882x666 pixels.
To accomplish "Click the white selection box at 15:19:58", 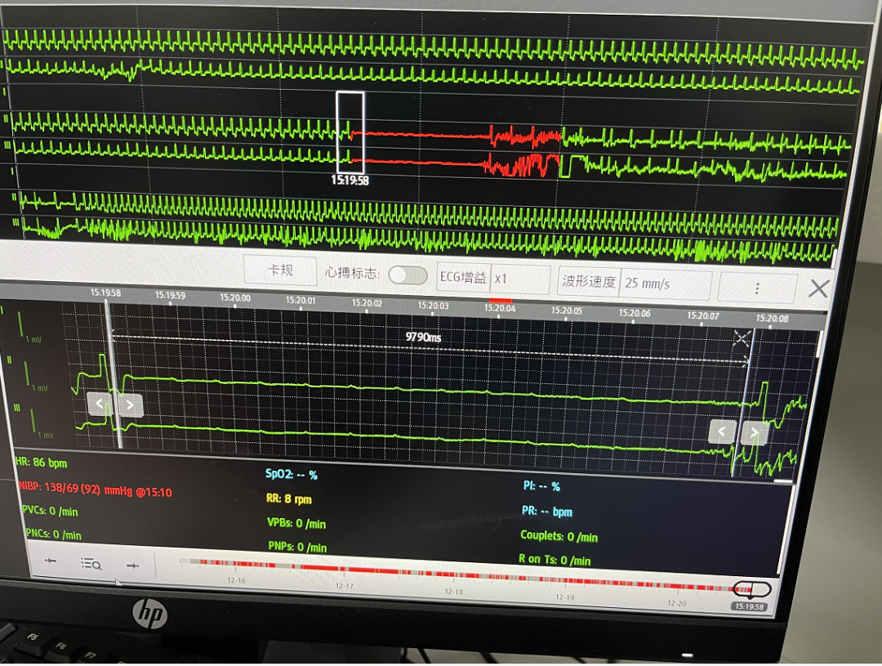I will pyautogui.click(x=350, y=132).
